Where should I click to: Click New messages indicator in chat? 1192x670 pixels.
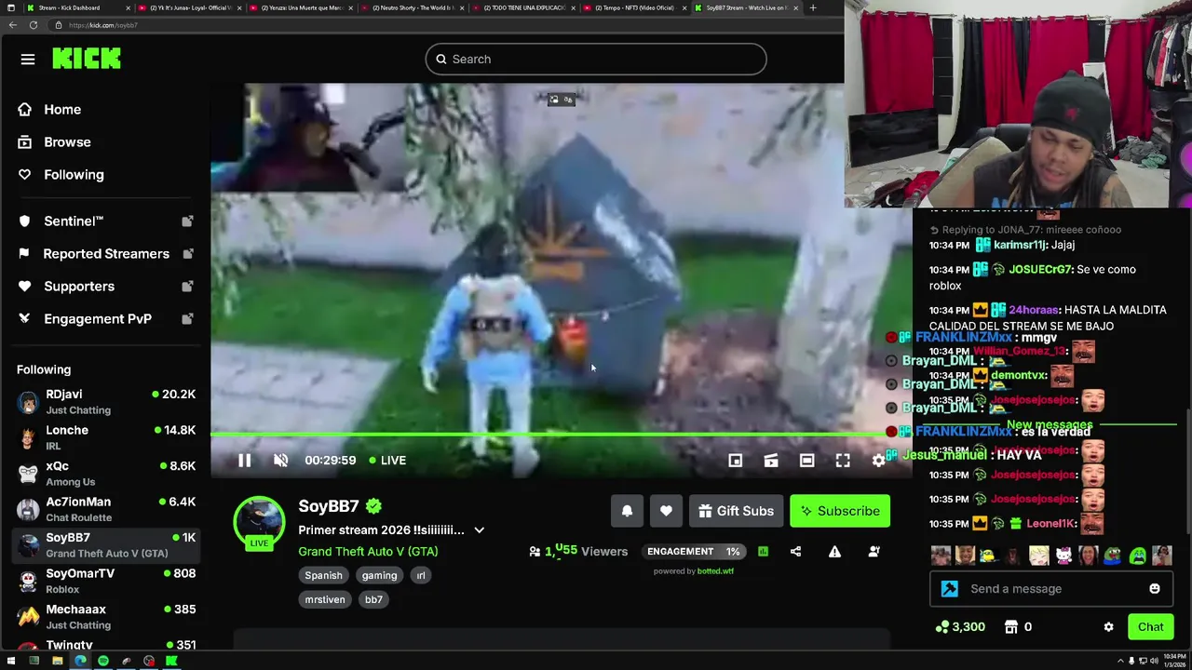(1050, 424)
